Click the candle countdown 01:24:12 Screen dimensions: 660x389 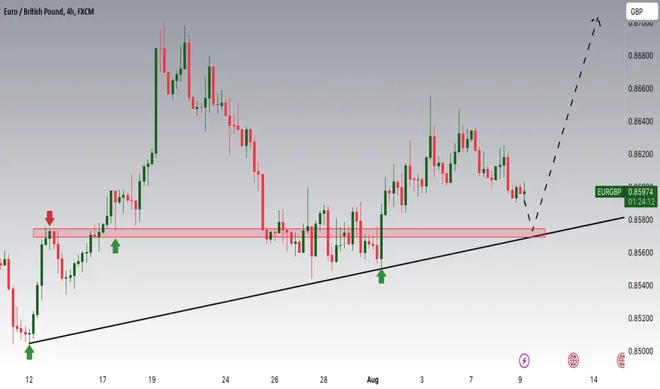641,202
